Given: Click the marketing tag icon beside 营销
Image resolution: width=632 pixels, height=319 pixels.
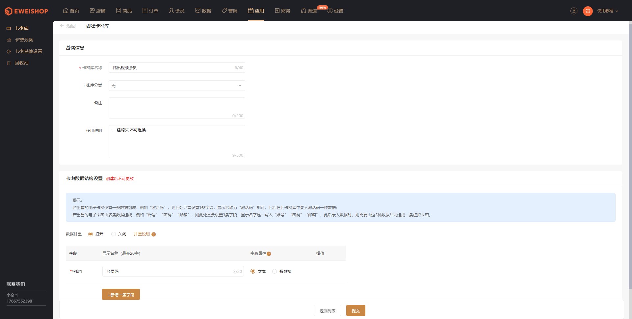Looking at the screenshot, I should click(x=224, y=11).
